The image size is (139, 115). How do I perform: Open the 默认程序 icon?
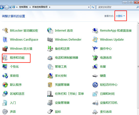click(5, 85)
